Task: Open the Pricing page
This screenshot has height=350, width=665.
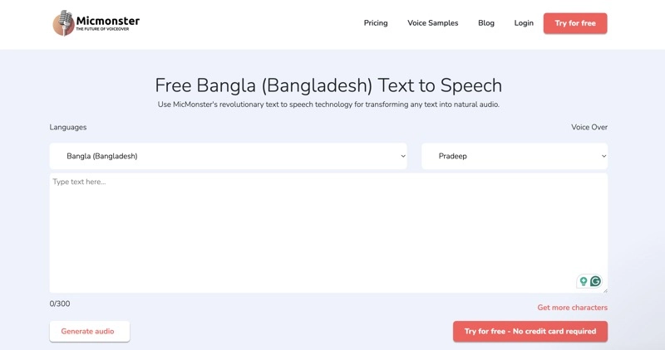Action: pyautogui.click(x=376, y=23)
